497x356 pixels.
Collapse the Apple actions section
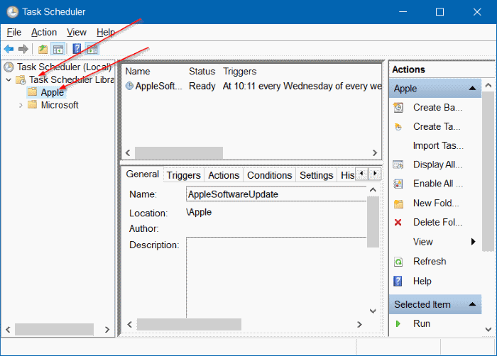point(472,88)
